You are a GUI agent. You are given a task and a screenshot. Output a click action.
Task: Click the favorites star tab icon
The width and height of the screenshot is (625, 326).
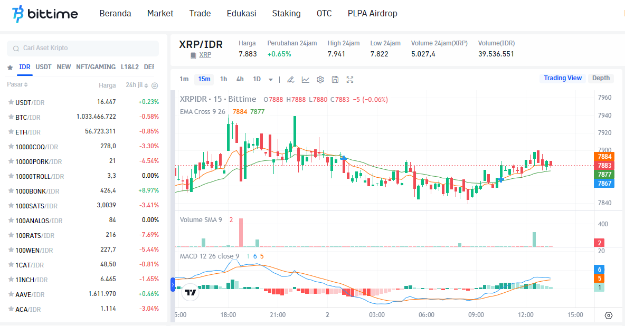(10, 68)
